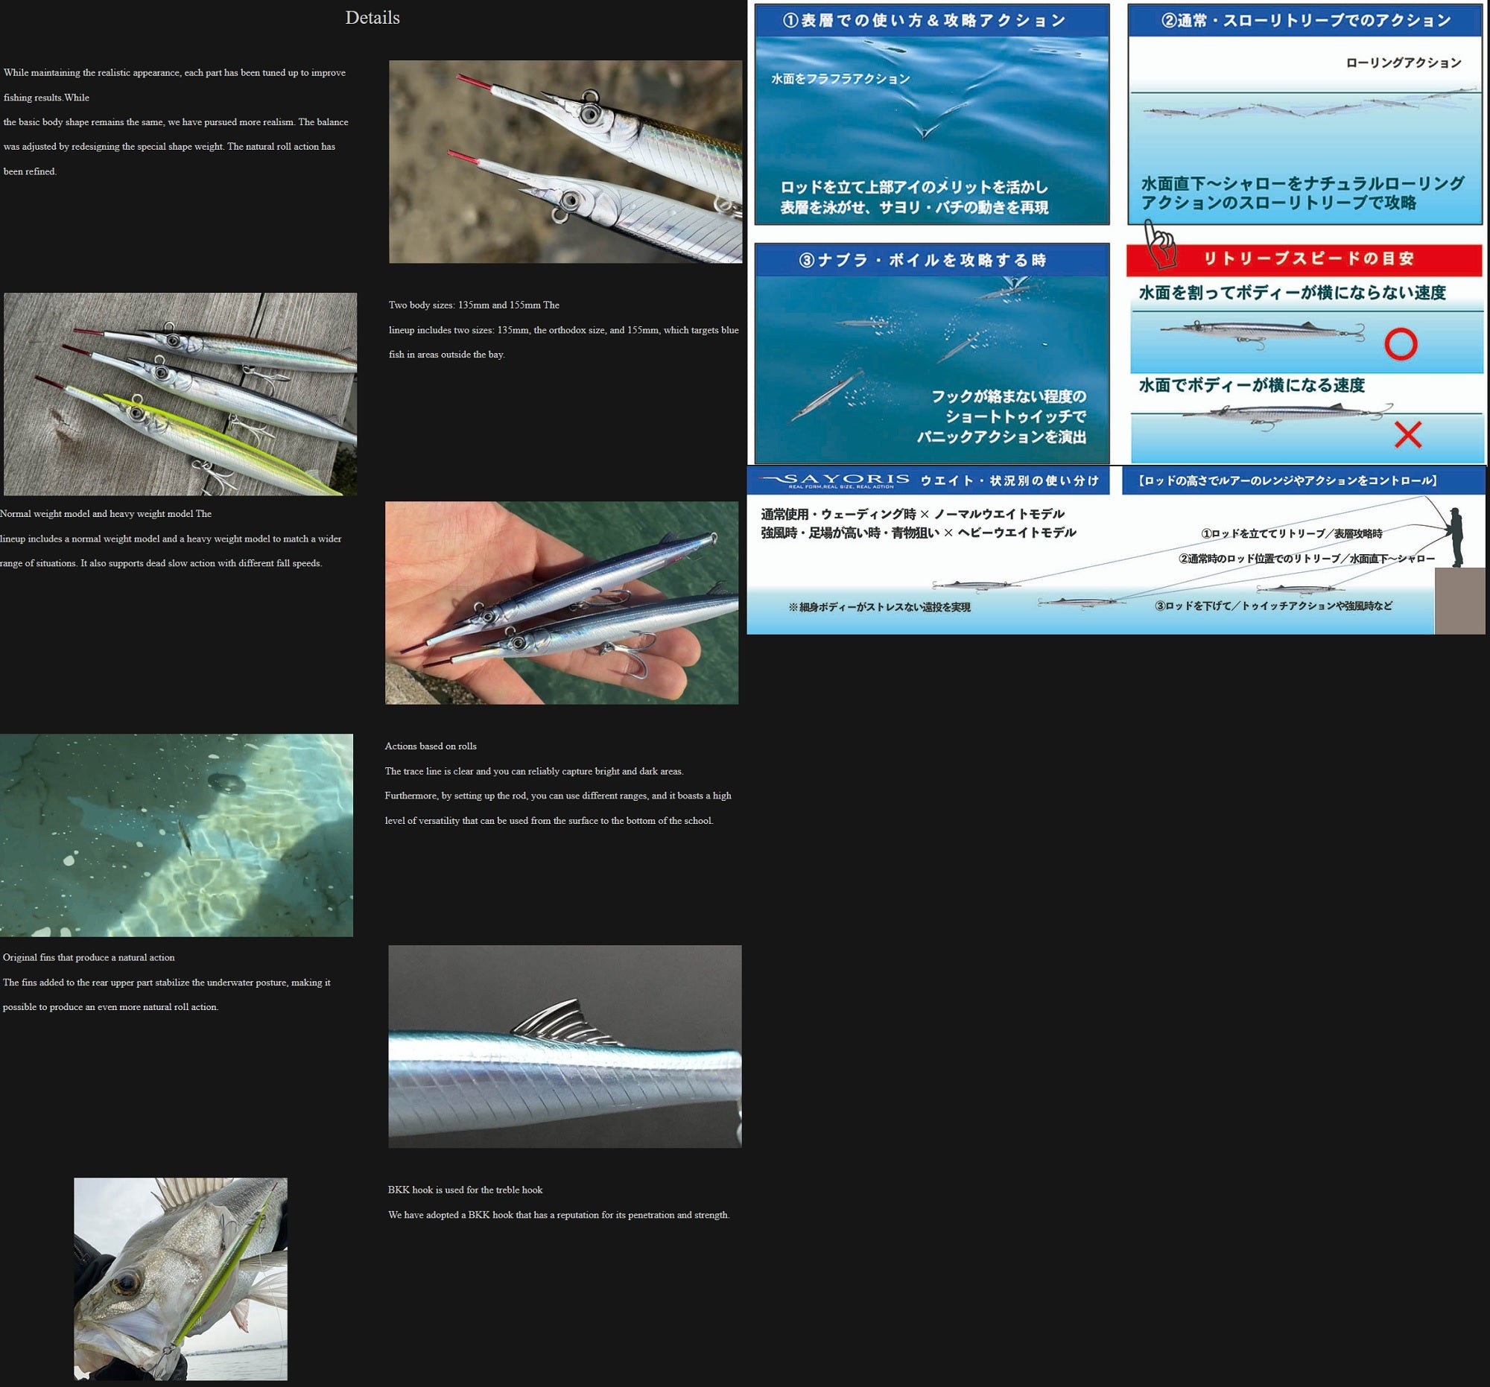This screenshot has width=1490, height=1387.
Task: Click the red X wrong-speed mark
Action: 1407,434
